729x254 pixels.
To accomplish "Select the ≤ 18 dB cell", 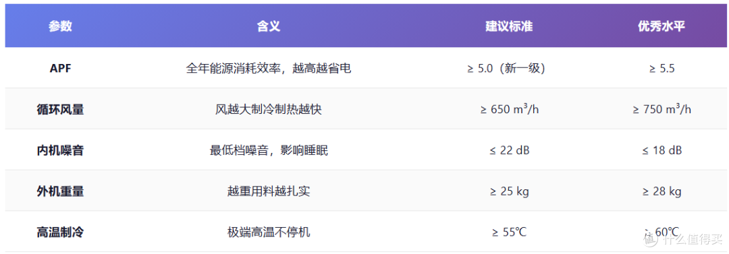I will coord(661,150).
